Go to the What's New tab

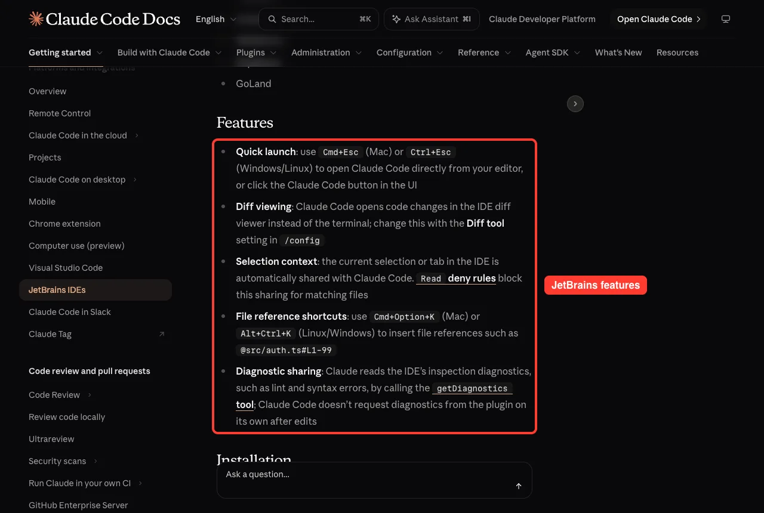point(618,52)
